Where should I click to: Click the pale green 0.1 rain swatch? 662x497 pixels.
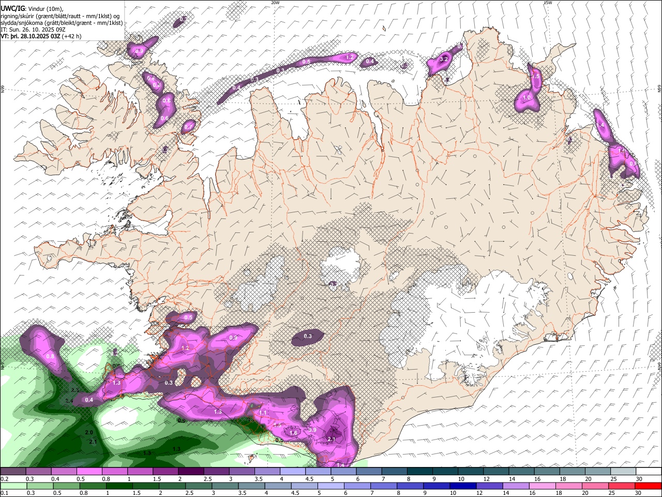[x=13, y=486]
